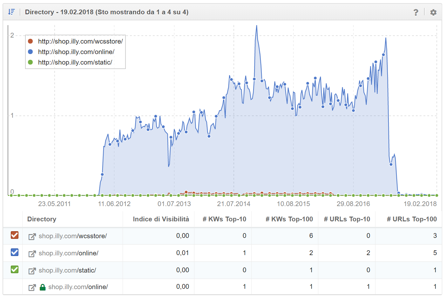Sort by # KWs Top-10 column header
446x298 pixels.
point(224,219)
